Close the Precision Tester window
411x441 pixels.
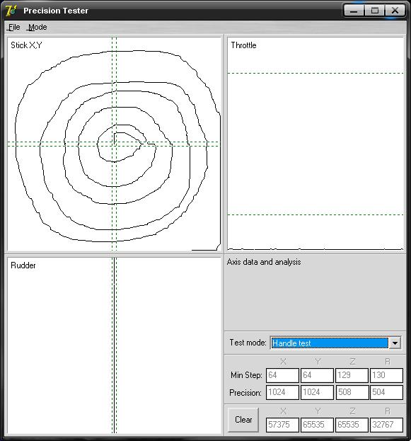[x=395, y=11]
